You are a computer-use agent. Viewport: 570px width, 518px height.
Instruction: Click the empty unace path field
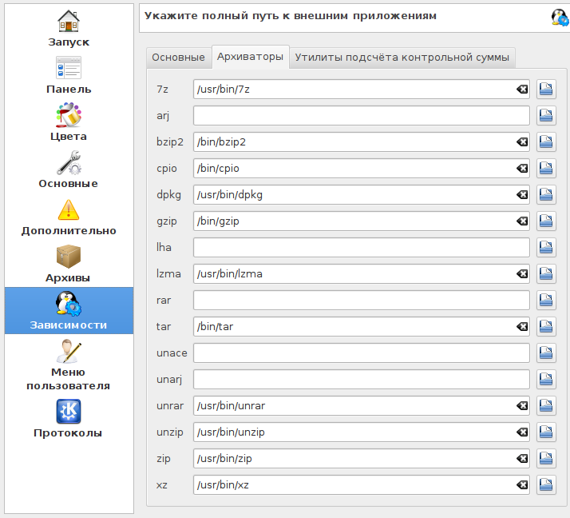(x=362, y=353)
